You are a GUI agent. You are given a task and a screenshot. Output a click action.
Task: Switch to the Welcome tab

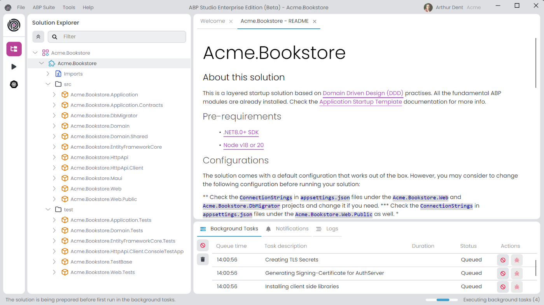[213, 21]
